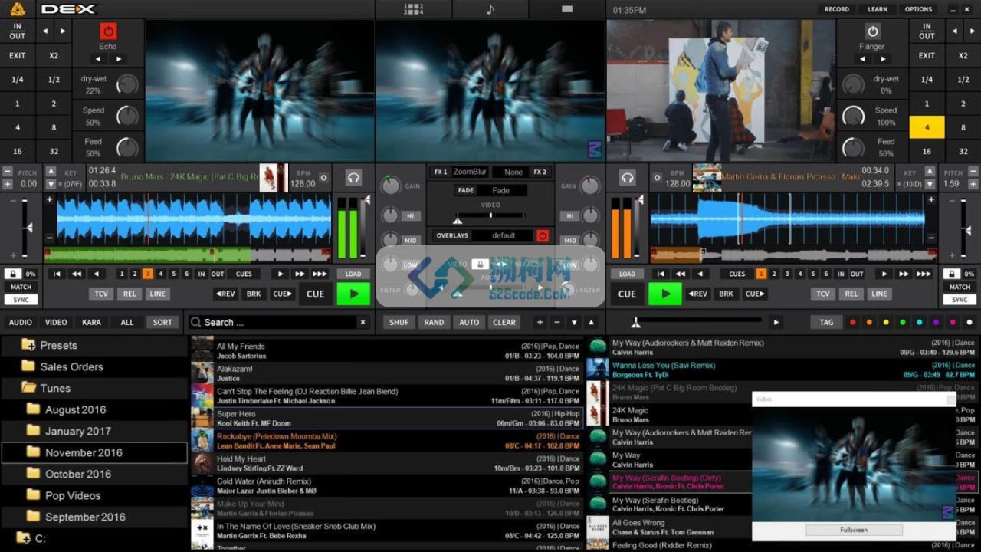Click the left deck green play button
This screenshot has width=981, height=552.
coord(353,294)
